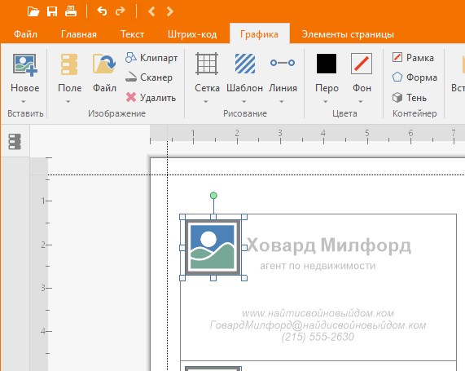This screenshot has width=465, height=371.
Task: Click the printer icon
Action: pyautogui.click(x=71, y=11)
